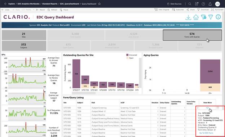Image resolution: width=225 pixels, height=137 pixels.
Task: Click Refresh in the toolbar
Action: coord(52,10)
